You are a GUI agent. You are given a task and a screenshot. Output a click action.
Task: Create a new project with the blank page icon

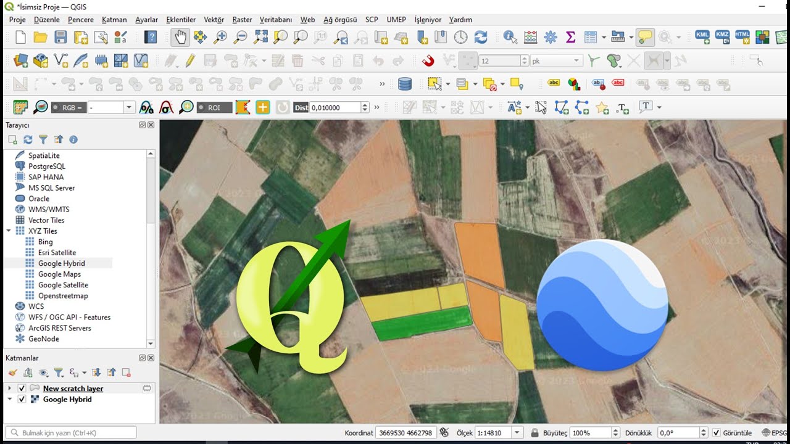[x=20, y=38]
